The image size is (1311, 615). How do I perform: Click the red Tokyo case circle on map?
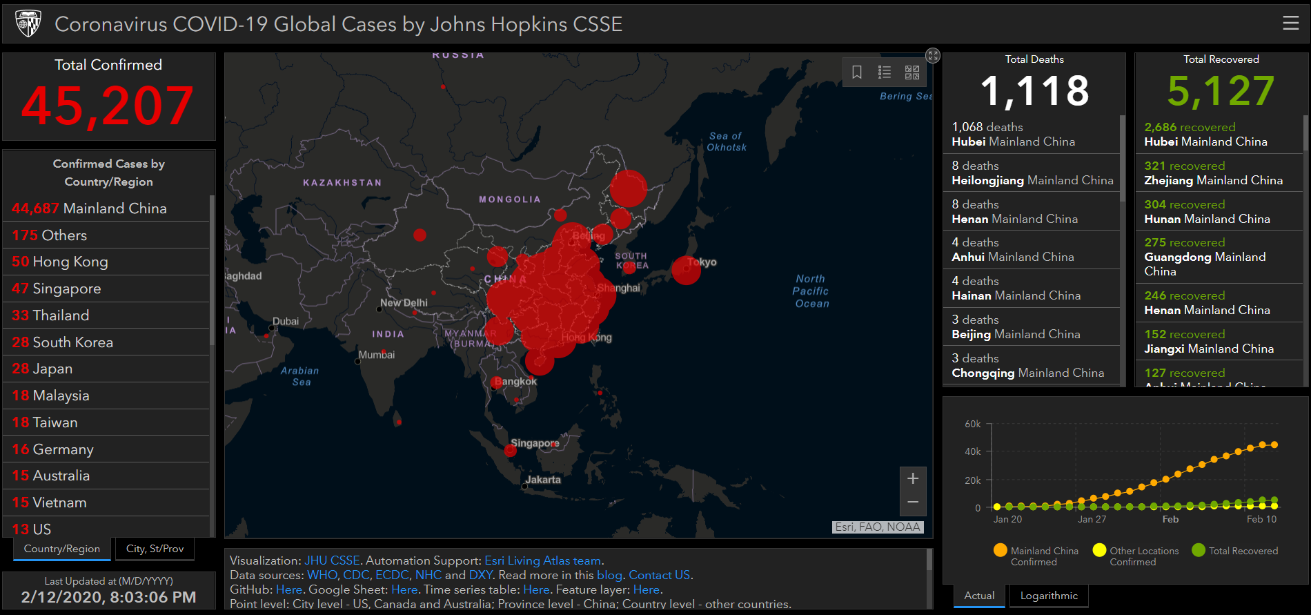tap(686, 270)
